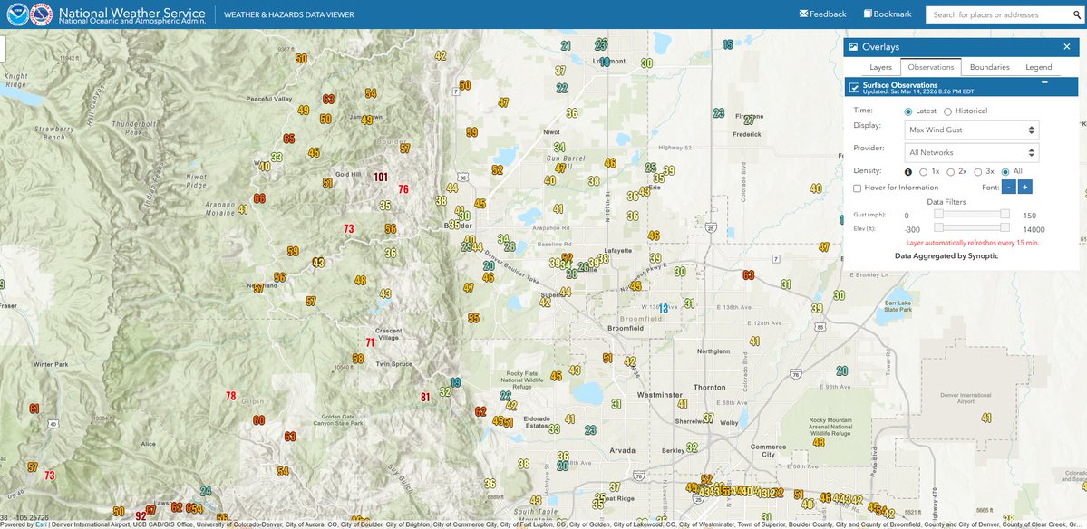Open the Bookmark link
1087x529 pixels.
pos(888,14)
